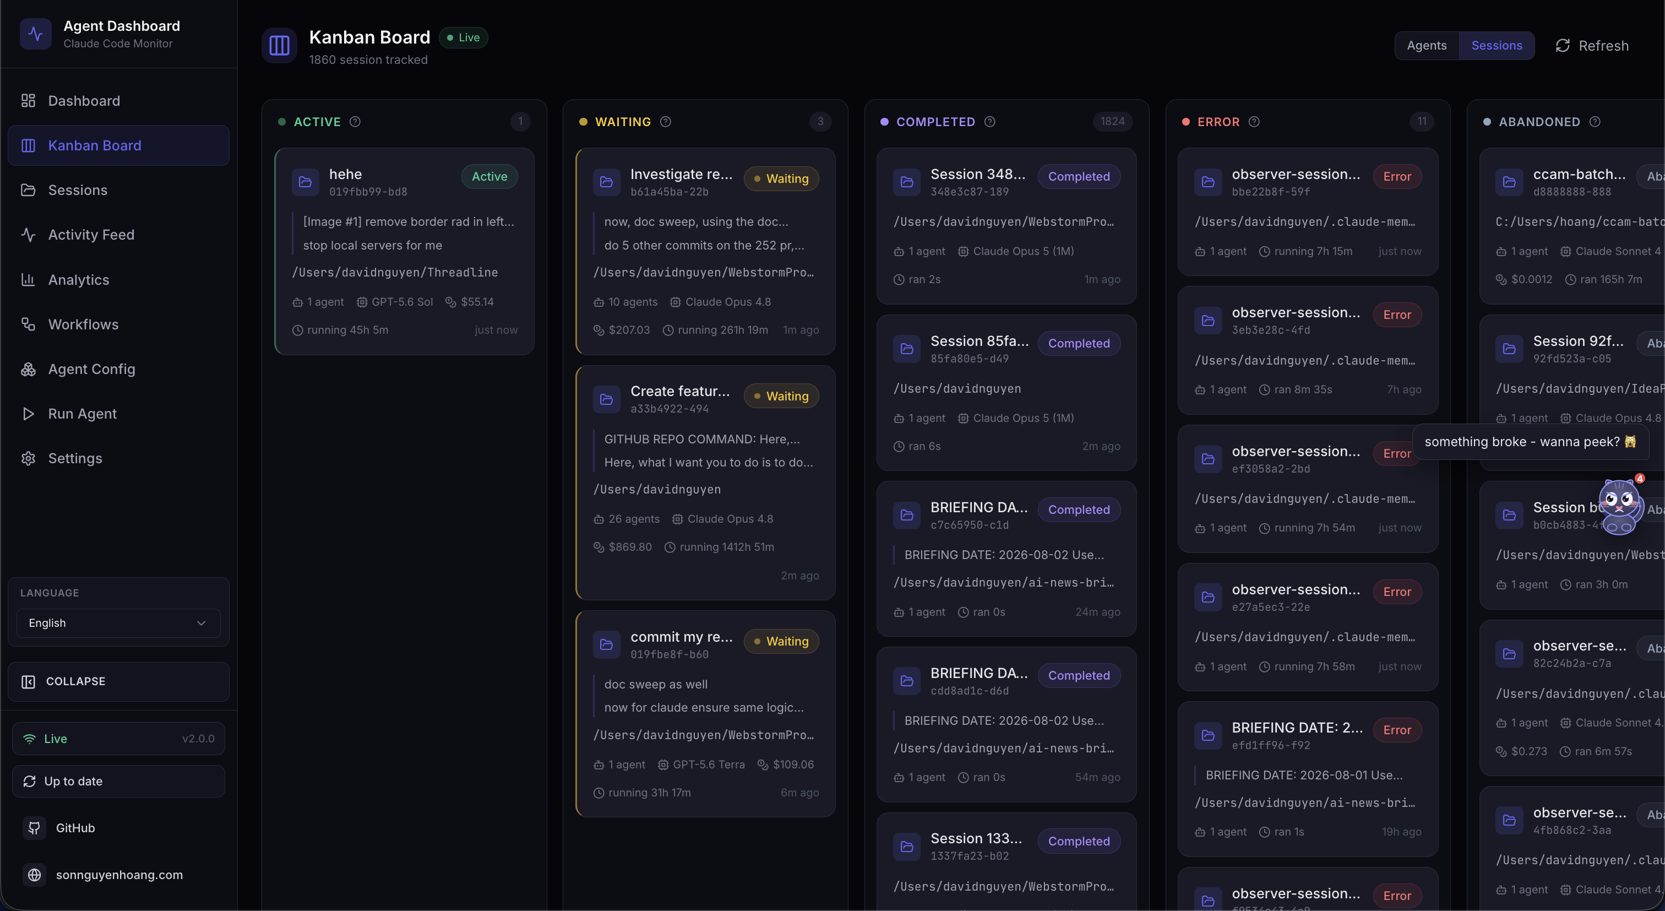Switch board view to Sessions

1497,45
